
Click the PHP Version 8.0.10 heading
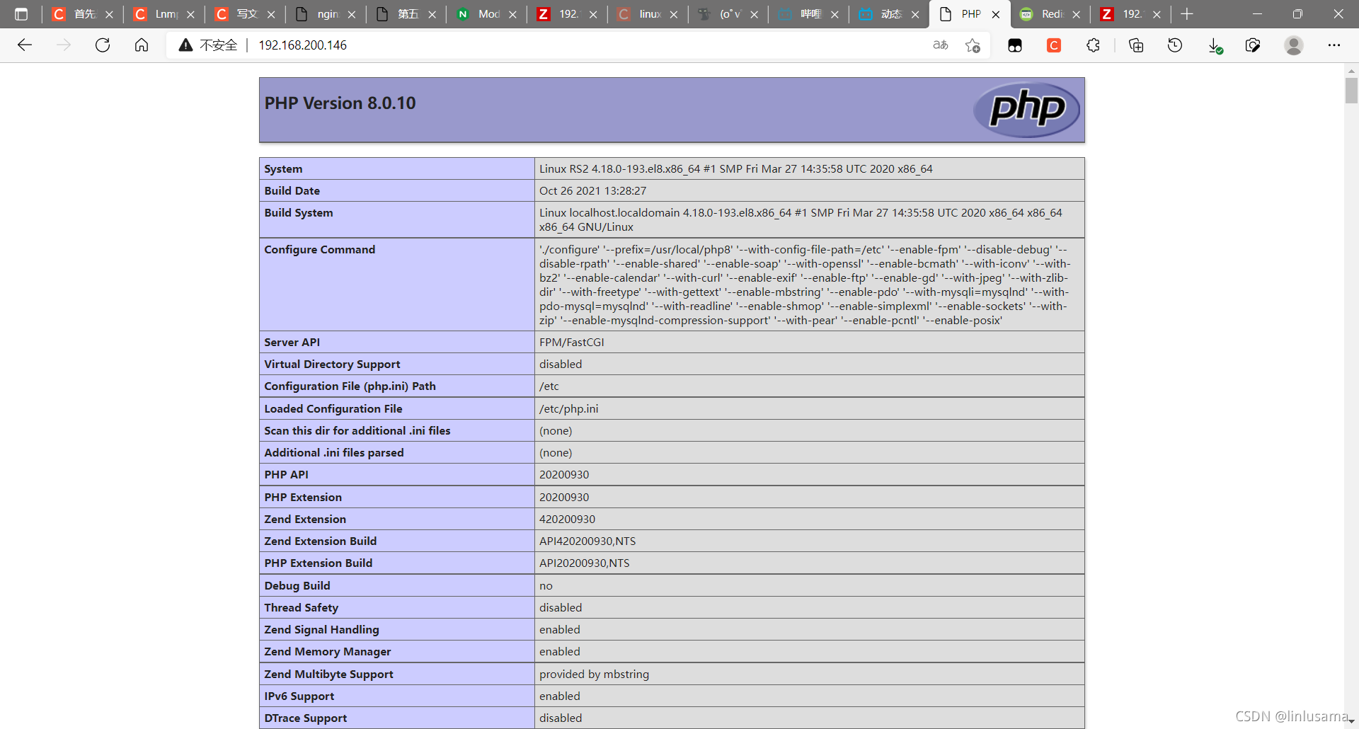click(x=340, y=103)
